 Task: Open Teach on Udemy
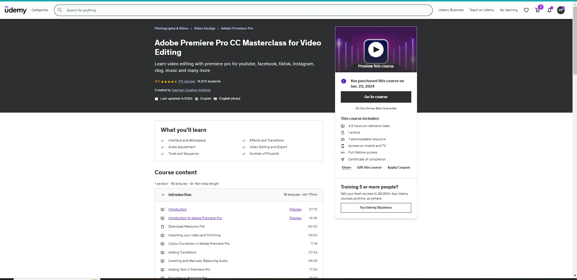[481, 10]
